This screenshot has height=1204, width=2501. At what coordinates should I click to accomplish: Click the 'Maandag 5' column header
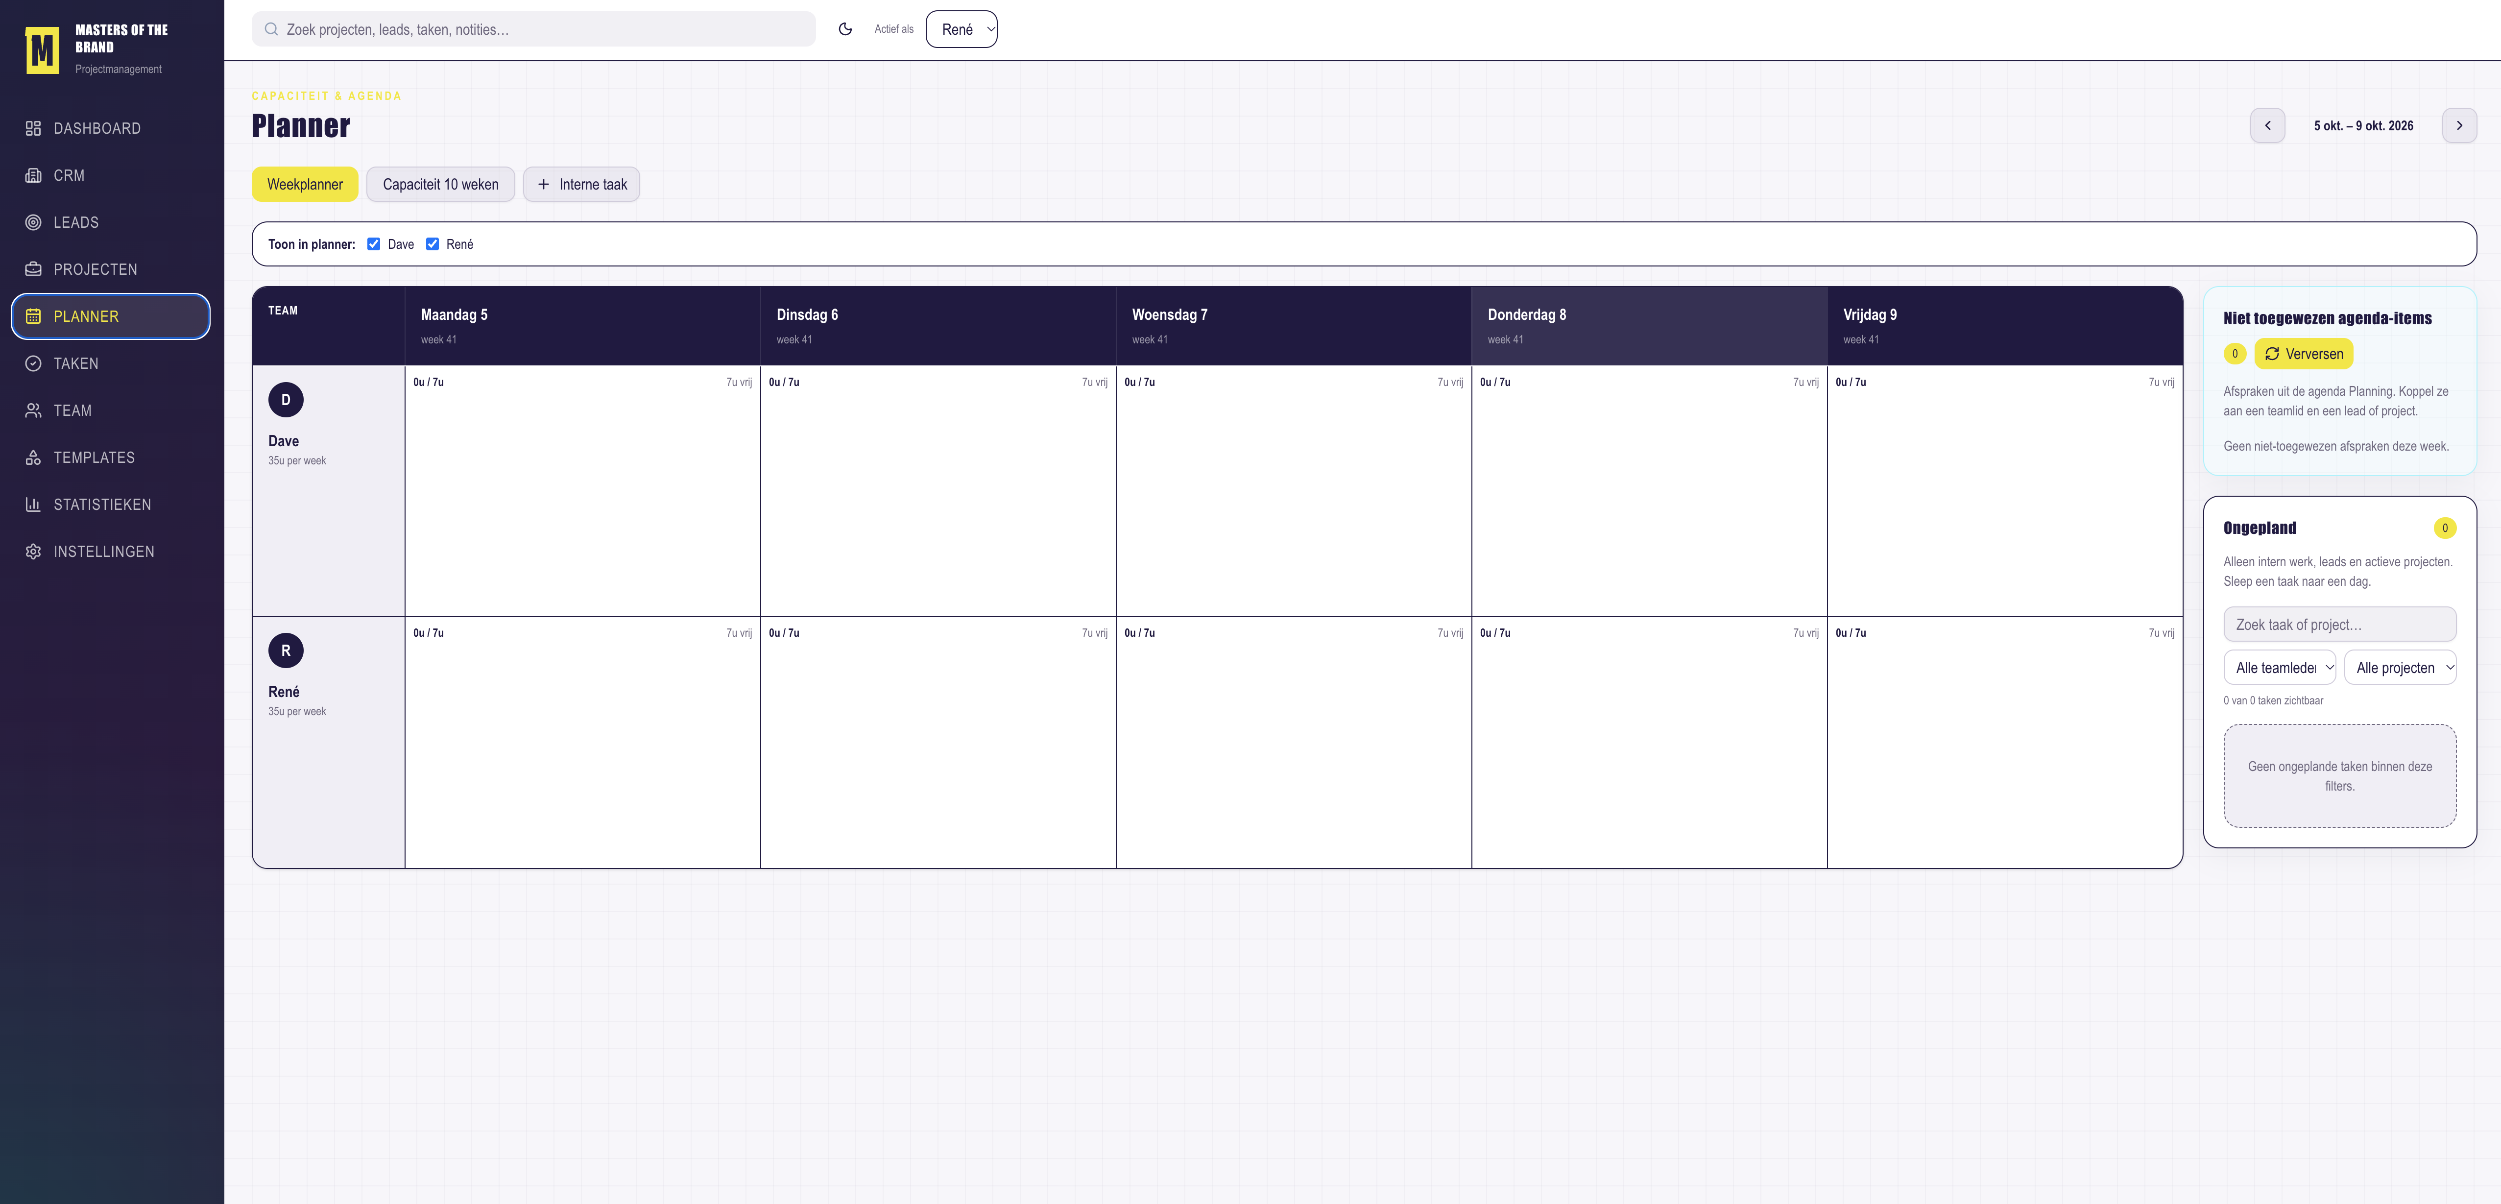tap(582, 325)
